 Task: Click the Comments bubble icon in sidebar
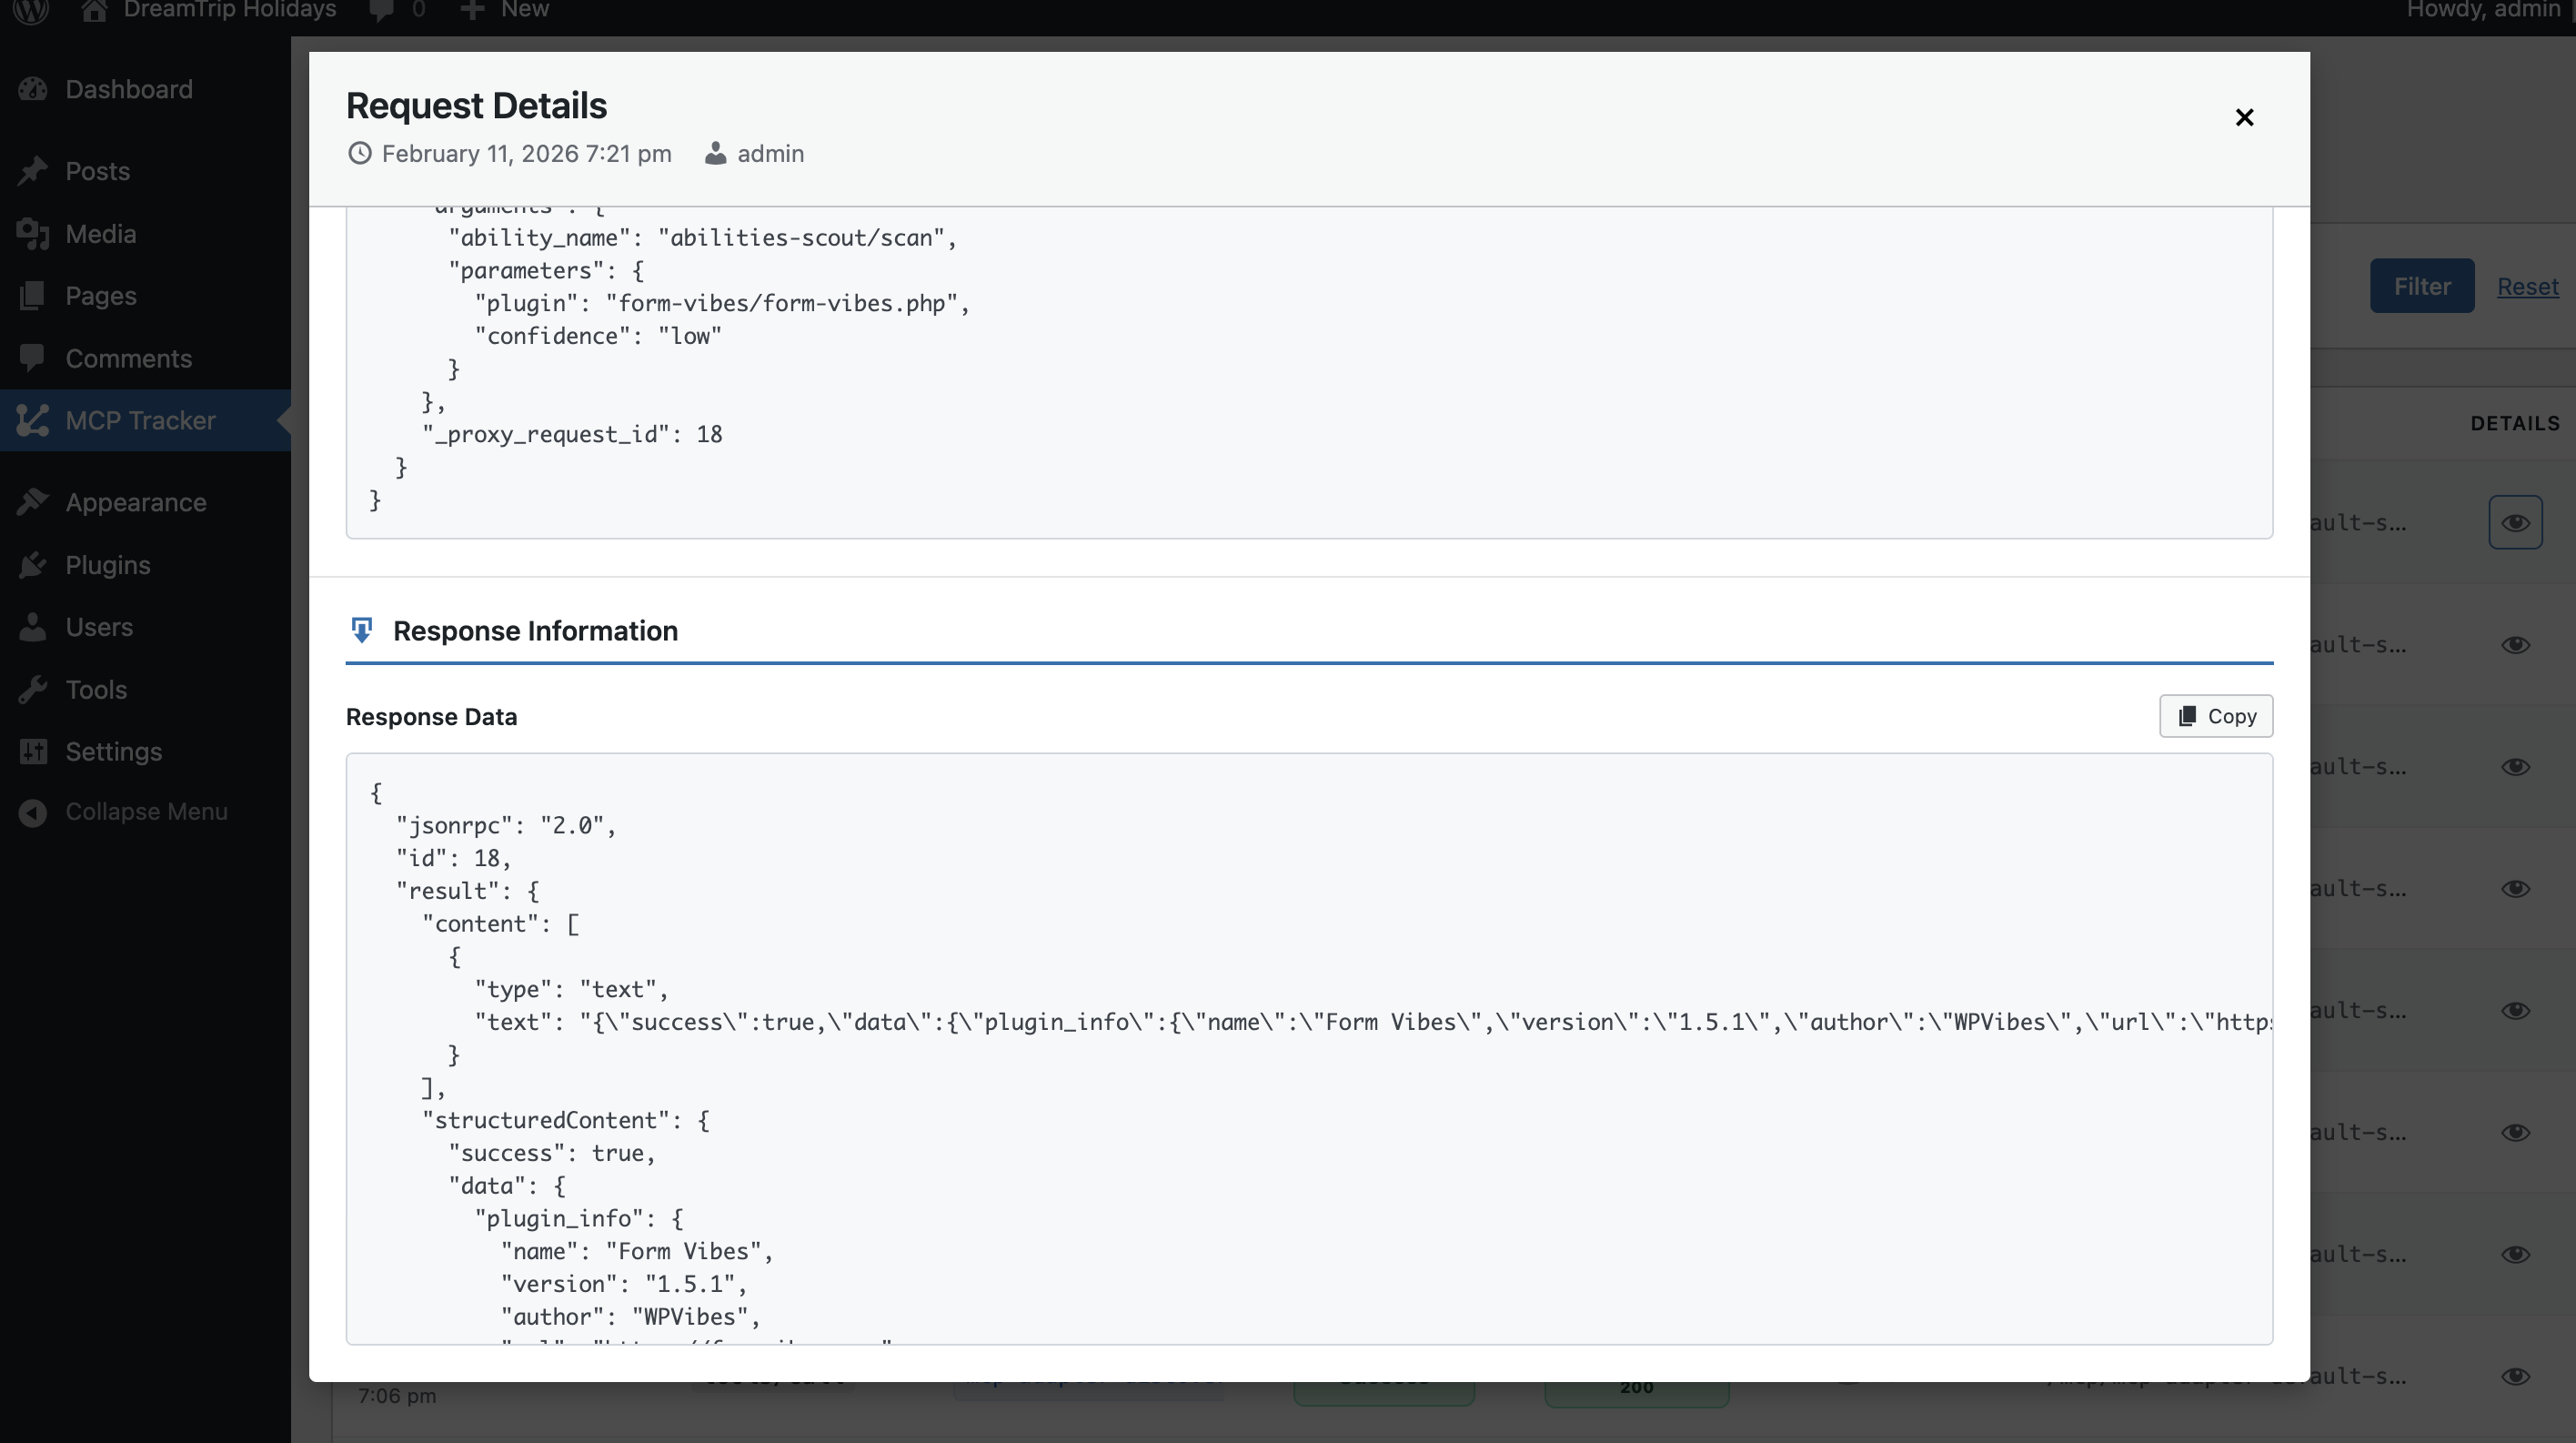click(33, 357)
